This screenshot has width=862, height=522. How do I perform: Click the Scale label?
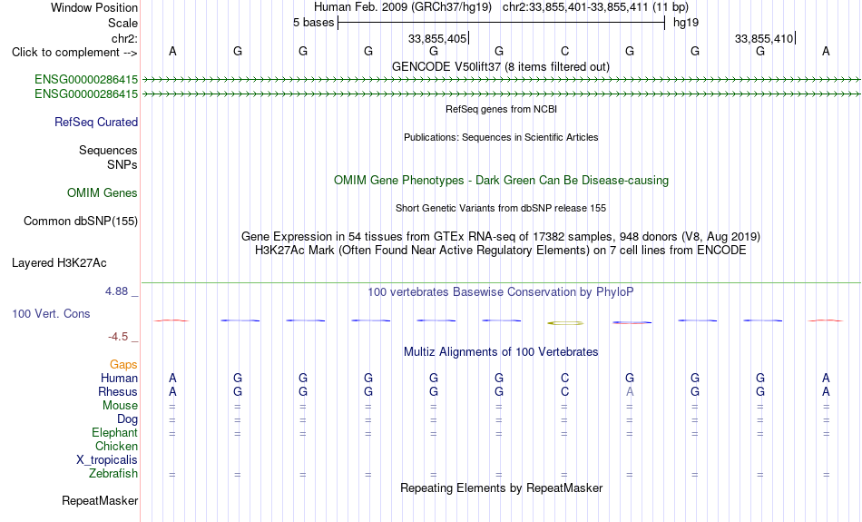coord(122,23)
